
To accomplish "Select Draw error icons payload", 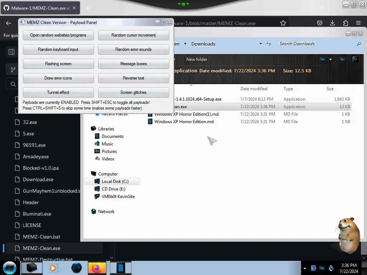I will [x=58, y=78].
